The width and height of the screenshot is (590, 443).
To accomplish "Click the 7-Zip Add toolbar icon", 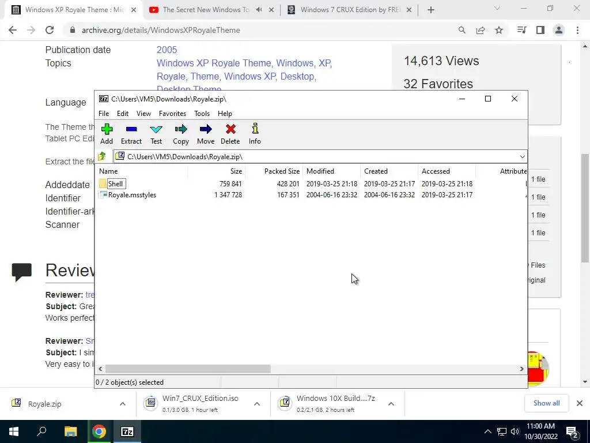I will (107, 129).
